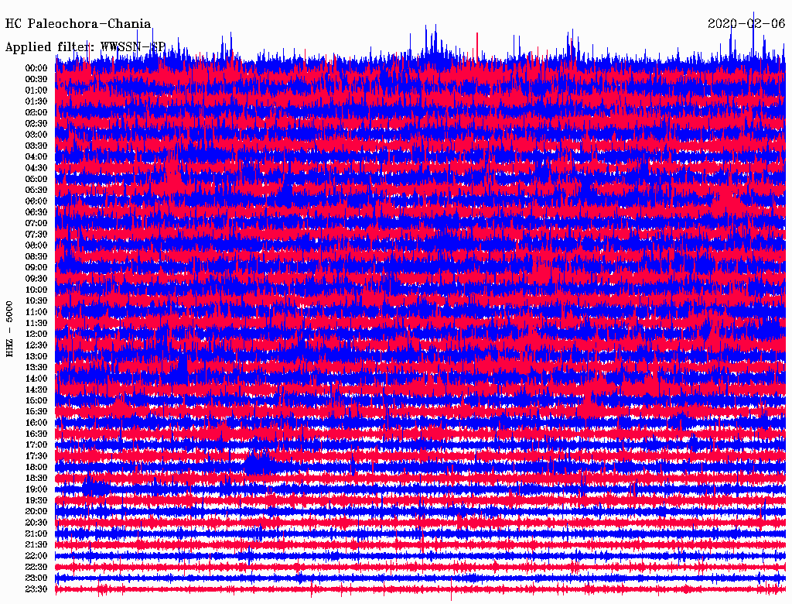792x604 pixels.
Task: Select the '23:00' time label
Action: pos(36,578)
